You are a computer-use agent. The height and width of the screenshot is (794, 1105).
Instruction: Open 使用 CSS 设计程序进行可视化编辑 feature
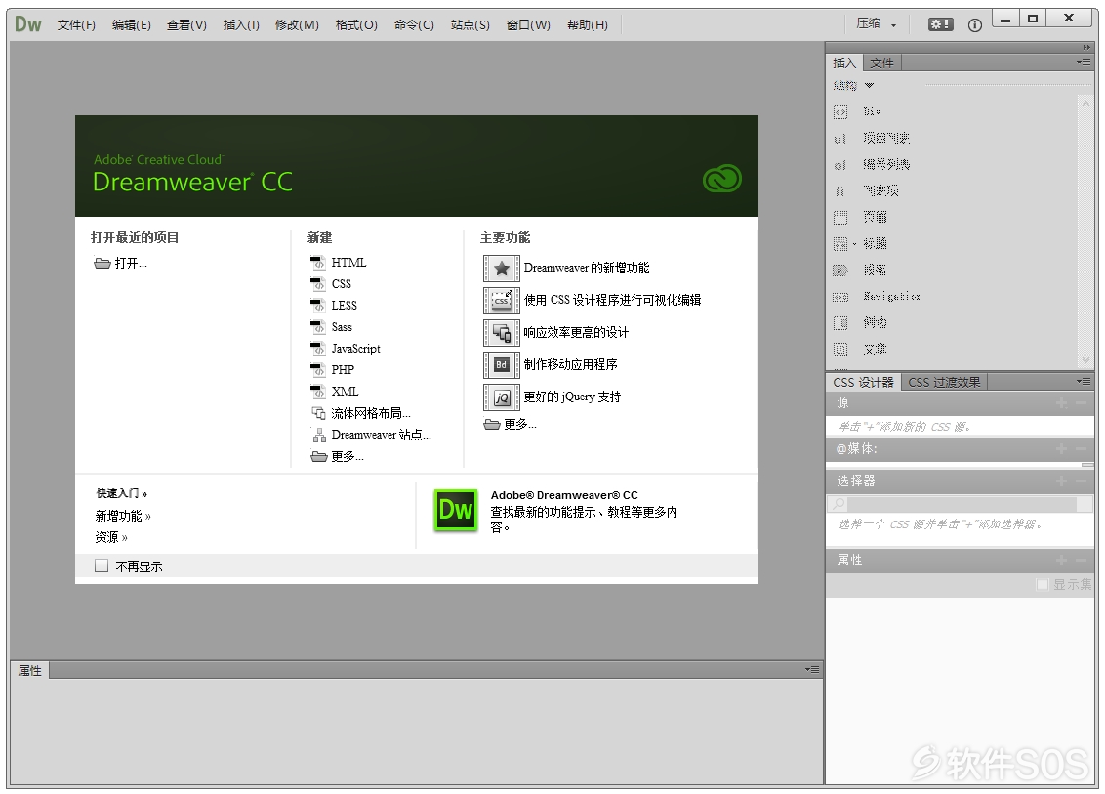pos(592,301)
